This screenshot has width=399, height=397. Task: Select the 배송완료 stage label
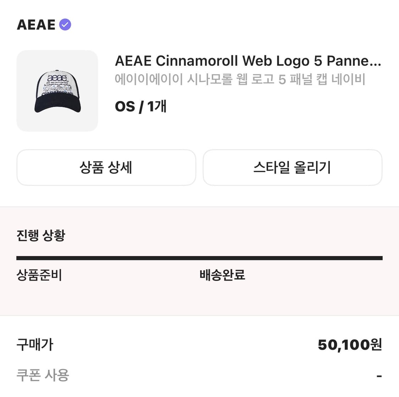click(x=222, y=275)
